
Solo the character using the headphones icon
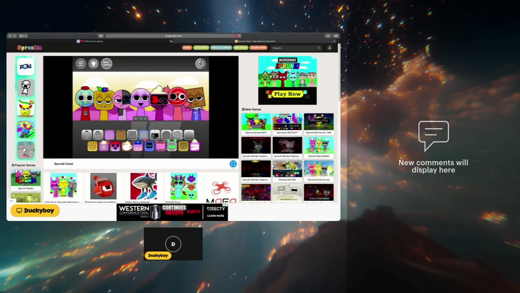[141, 118]
